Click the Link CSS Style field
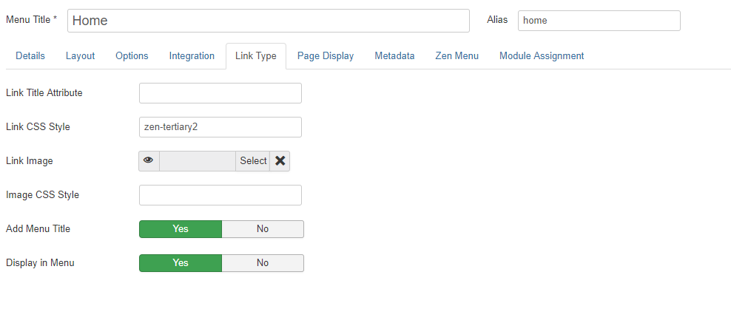This screenshot has height=323, width=731. tap(220, 127)
